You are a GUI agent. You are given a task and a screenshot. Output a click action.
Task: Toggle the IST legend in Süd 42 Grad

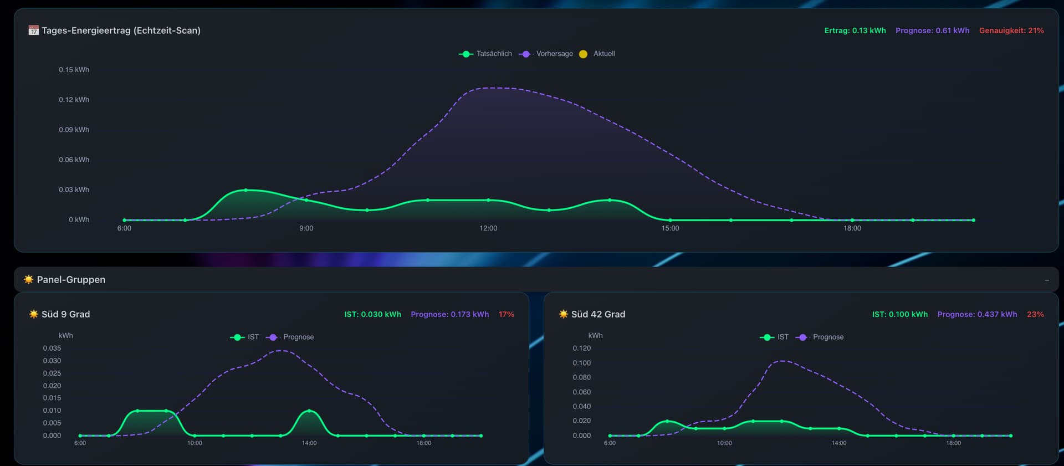774,337
